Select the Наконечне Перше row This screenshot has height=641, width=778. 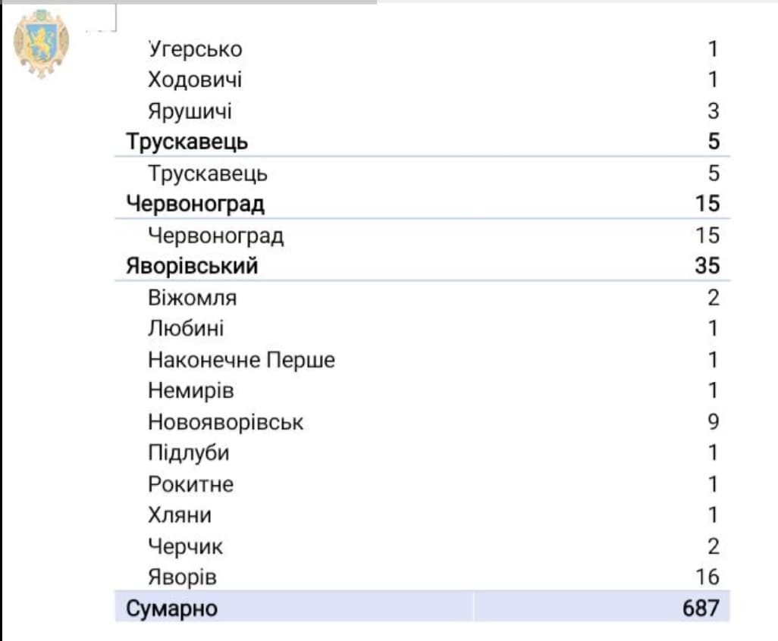(241, 360)
